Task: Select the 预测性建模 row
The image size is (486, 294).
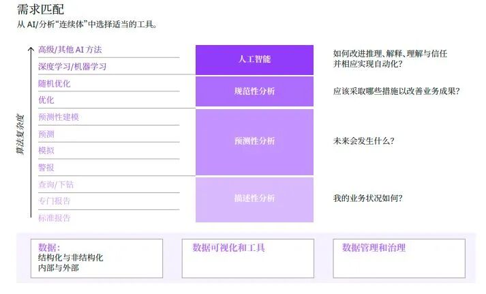Action: [59, 117]
